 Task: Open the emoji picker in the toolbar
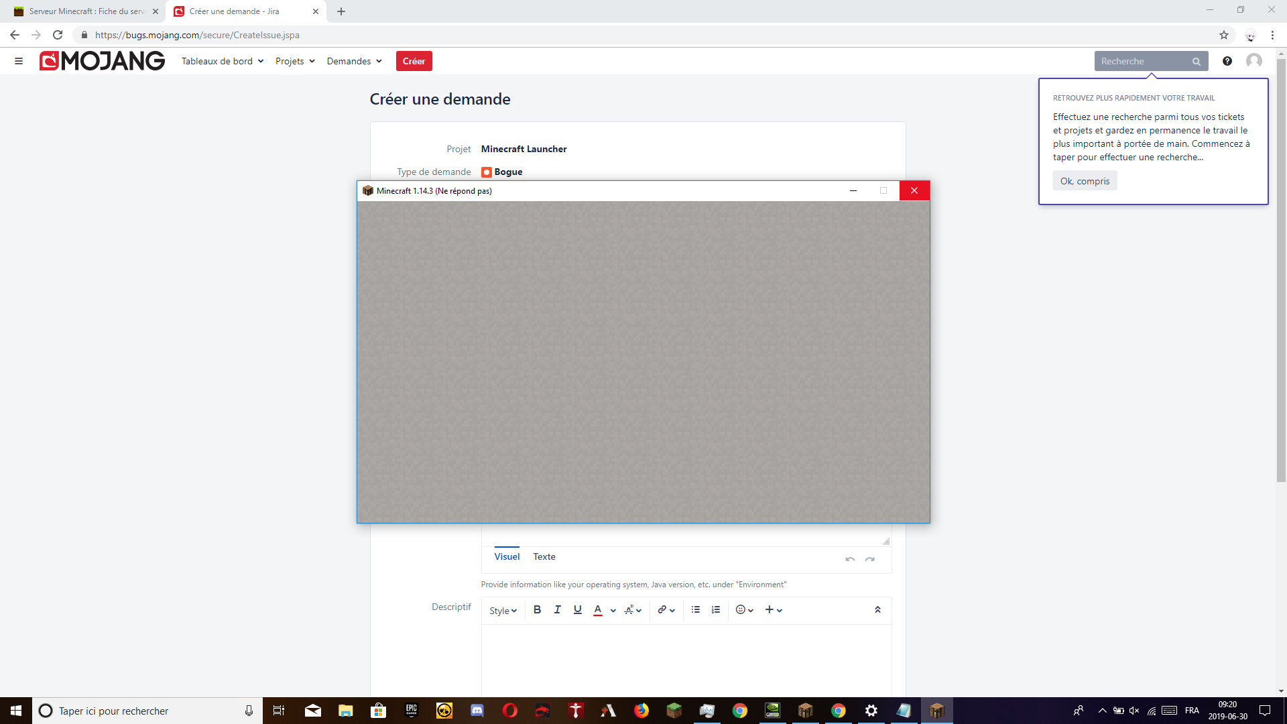click(744, 609)
